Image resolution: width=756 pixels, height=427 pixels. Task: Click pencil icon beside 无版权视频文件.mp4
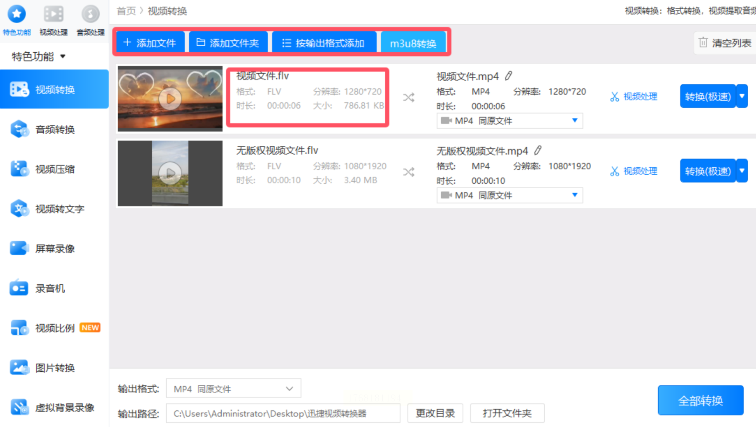[538, 150]
